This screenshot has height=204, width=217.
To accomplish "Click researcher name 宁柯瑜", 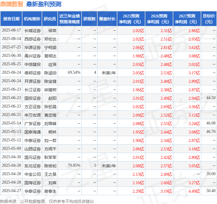I will pos(50,48).
